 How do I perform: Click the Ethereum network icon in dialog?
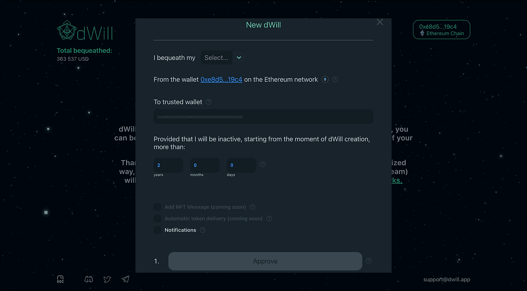(x=325, y=79)
